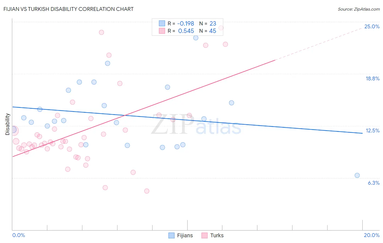The width and height of the screenshot is (383, 243).
Task: Select the Turks legend label
Action: [217, 235]
